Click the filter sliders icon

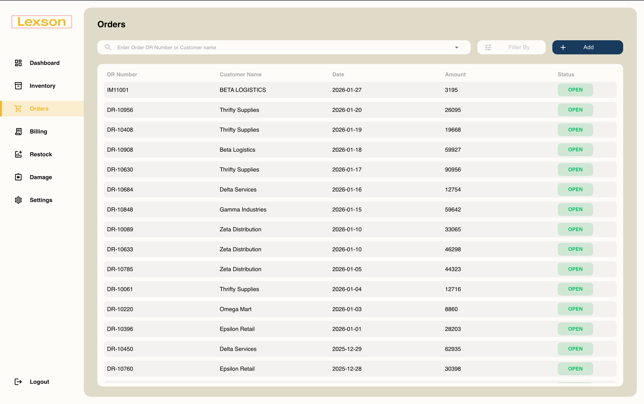pos(488,47)
